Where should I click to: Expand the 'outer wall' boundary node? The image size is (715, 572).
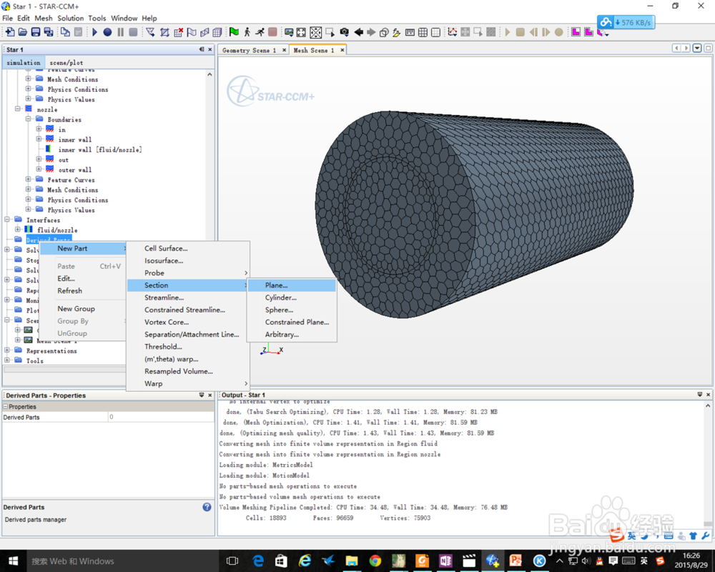pyautogui.click(x=39, y=169)
